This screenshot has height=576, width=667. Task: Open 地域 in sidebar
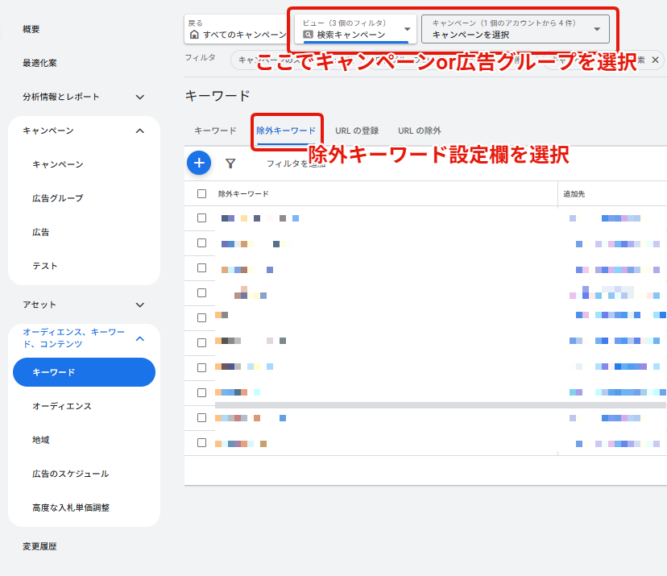pyautogui.click(x=41, y=440)
